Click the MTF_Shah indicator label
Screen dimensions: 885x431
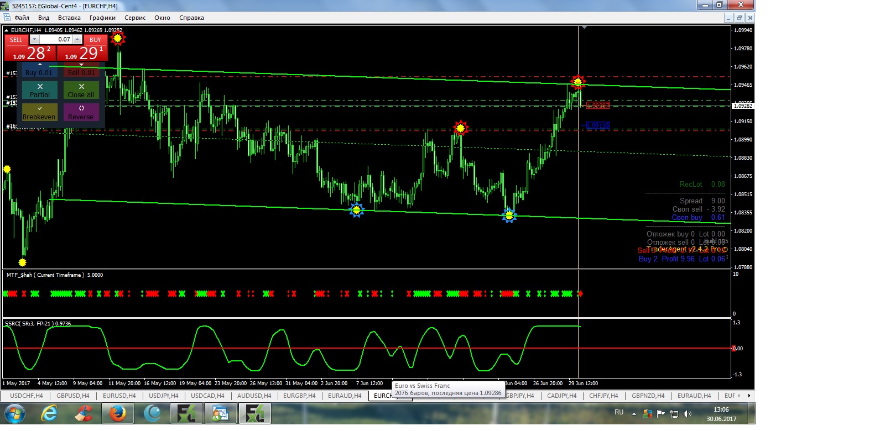click(54, 275)
